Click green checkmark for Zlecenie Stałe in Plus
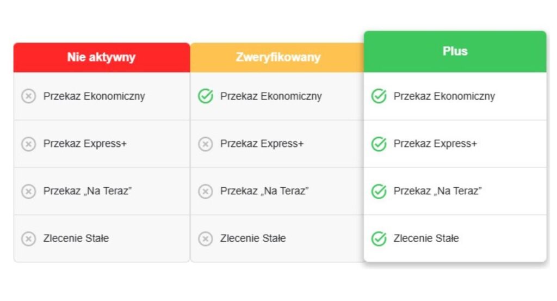Viewport: 557px width, 301px height. [379, 238]
